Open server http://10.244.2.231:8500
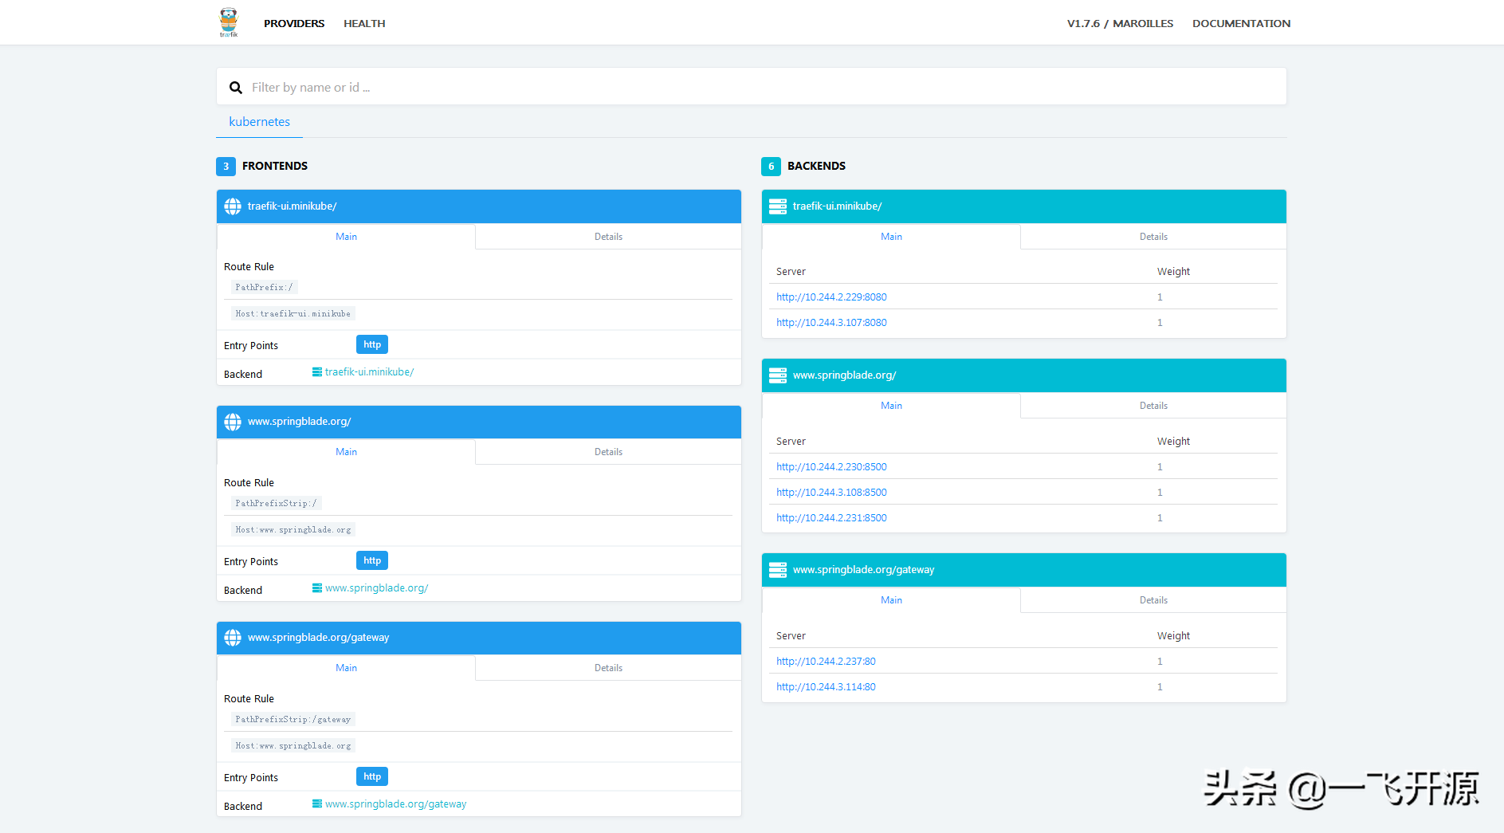Screen dimensions: 1504x833 (831, 518)
